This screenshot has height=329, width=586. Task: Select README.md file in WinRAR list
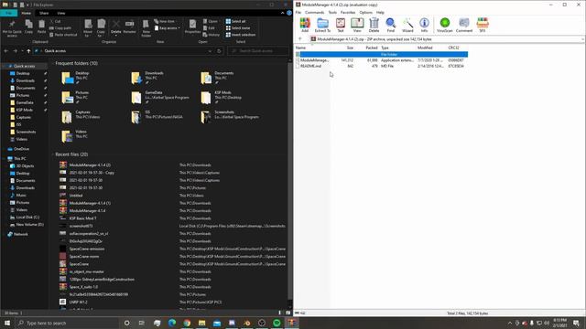click(381, 66)
